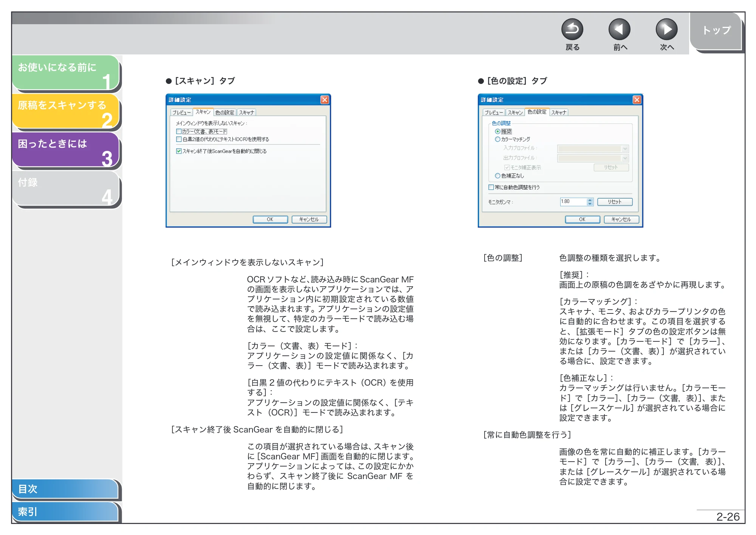
Task: Click the モニタガンマ spinner arrows
Action: point(590,202)
